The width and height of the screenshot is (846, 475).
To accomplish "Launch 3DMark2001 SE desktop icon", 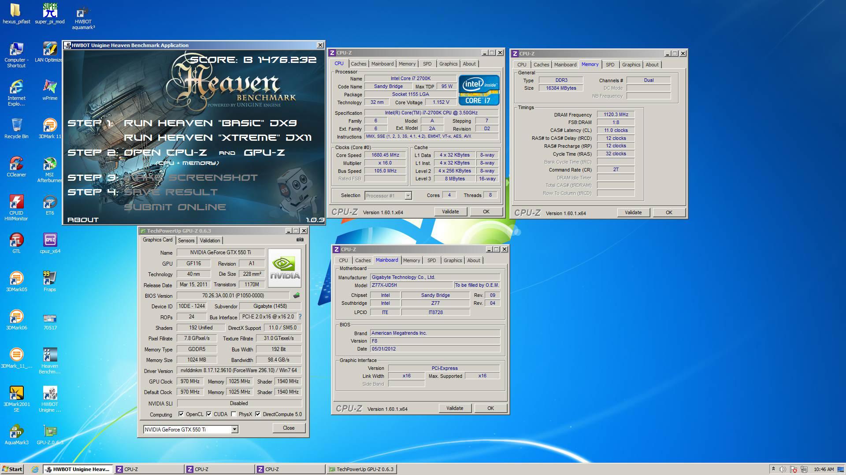I will pyautogui.click(x=16, y=399).
